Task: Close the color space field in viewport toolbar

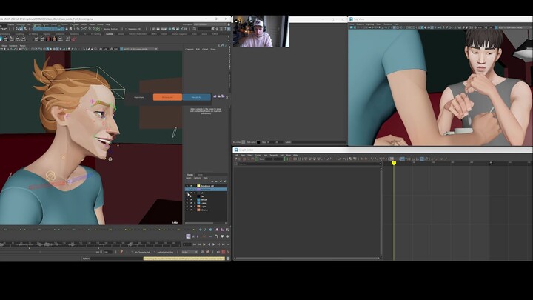Action: (156, 49)
